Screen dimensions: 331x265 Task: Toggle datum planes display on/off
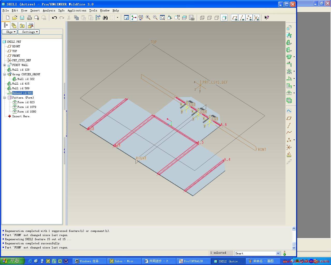pos(235,18)
